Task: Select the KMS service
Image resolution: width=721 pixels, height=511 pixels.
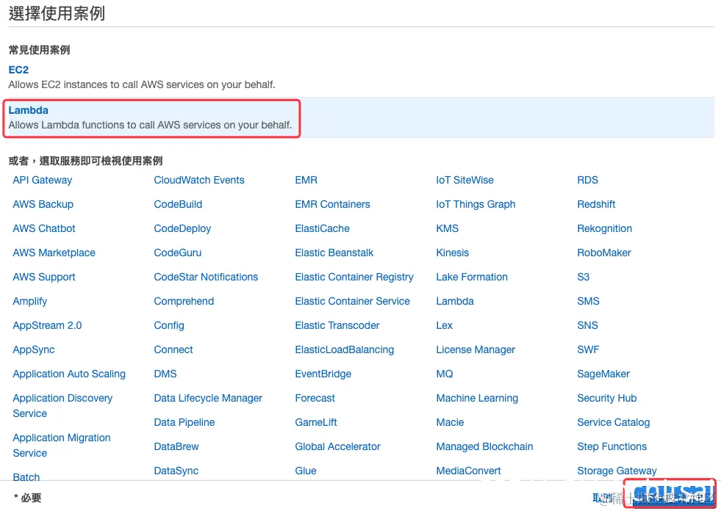Action: [x=448, y=229]
